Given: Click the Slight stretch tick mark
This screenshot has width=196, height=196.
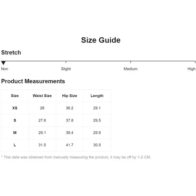Looking at the screenshot, I should [x=66, y=62].
